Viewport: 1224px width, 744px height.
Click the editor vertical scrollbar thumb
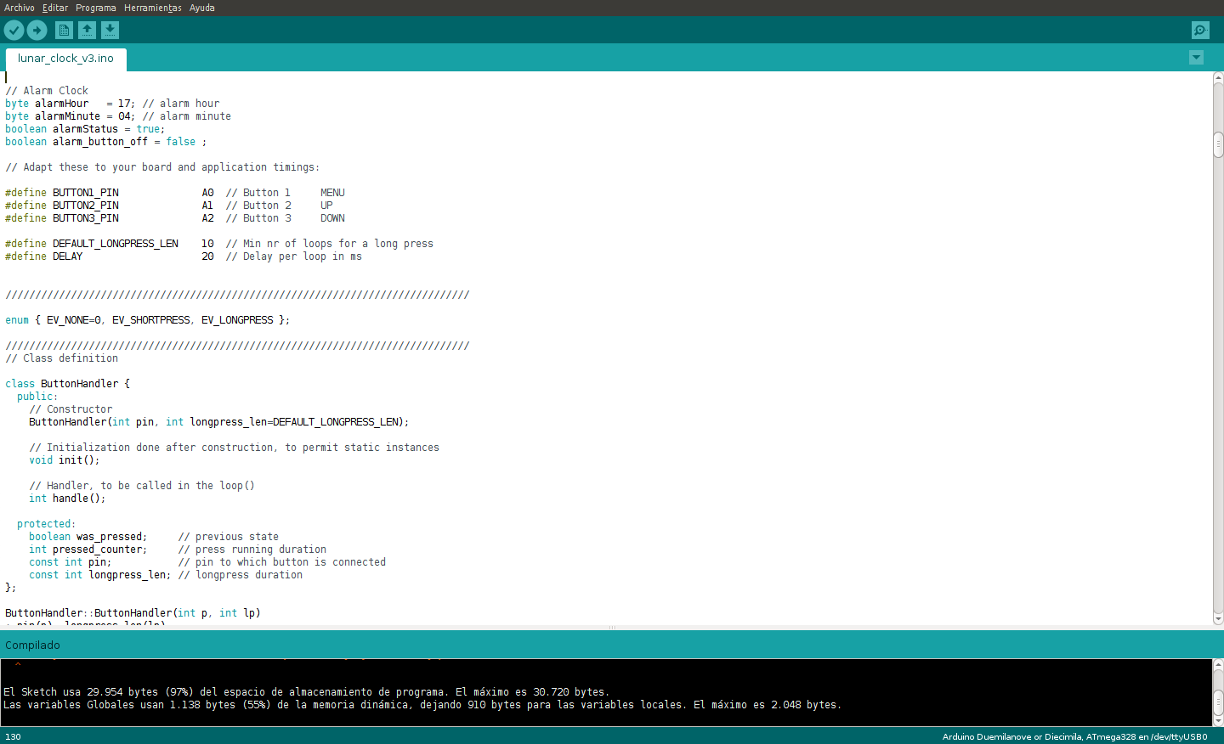(1218, 144)
